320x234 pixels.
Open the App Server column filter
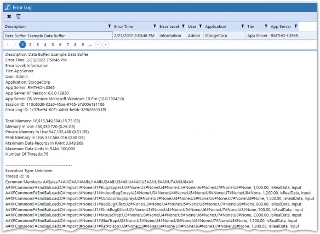coord(296,26)
